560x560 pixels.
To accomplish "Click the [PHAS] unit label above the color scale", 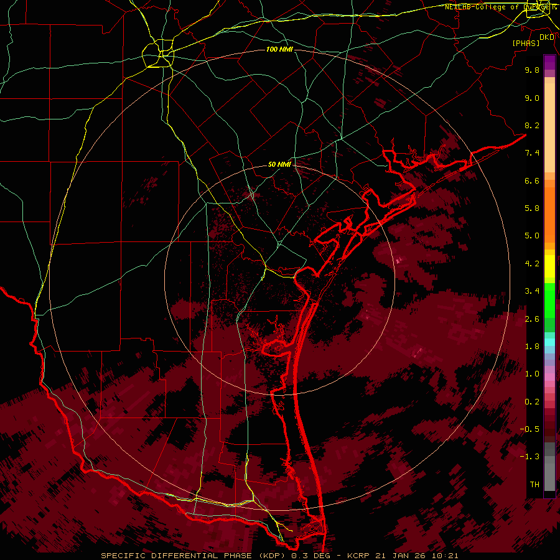I will (526, 43).
